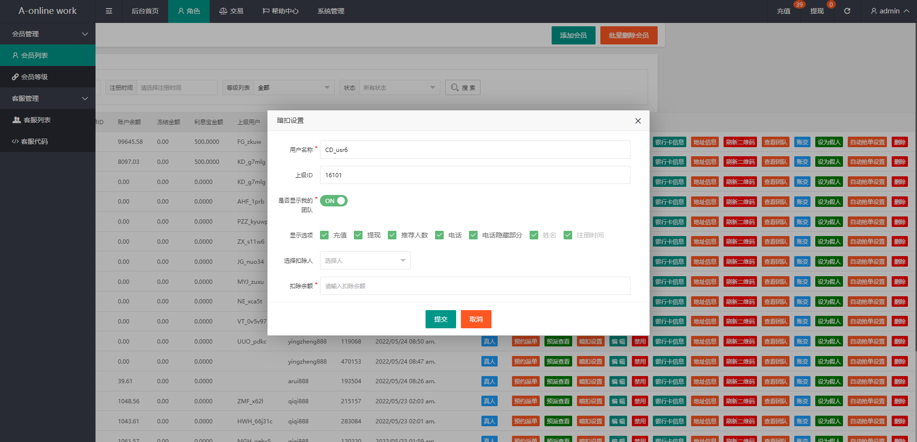Switch to the 交易 top menu
This screenshot has width=917, height=442.
[x=231, y=11]
